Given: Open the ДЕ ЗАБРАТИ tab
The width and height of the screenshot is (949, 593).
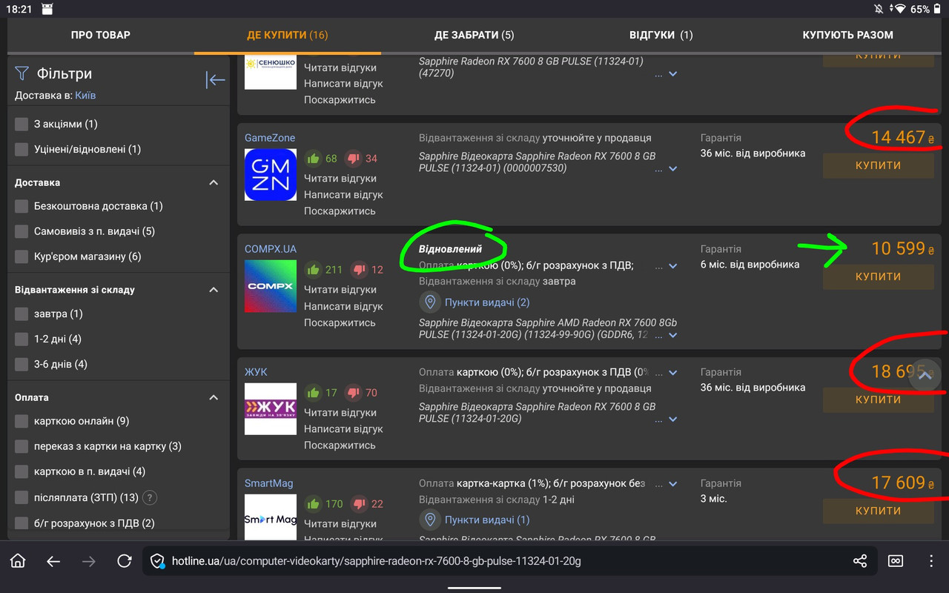Looking at the screenshot, I should pos(474,35).
